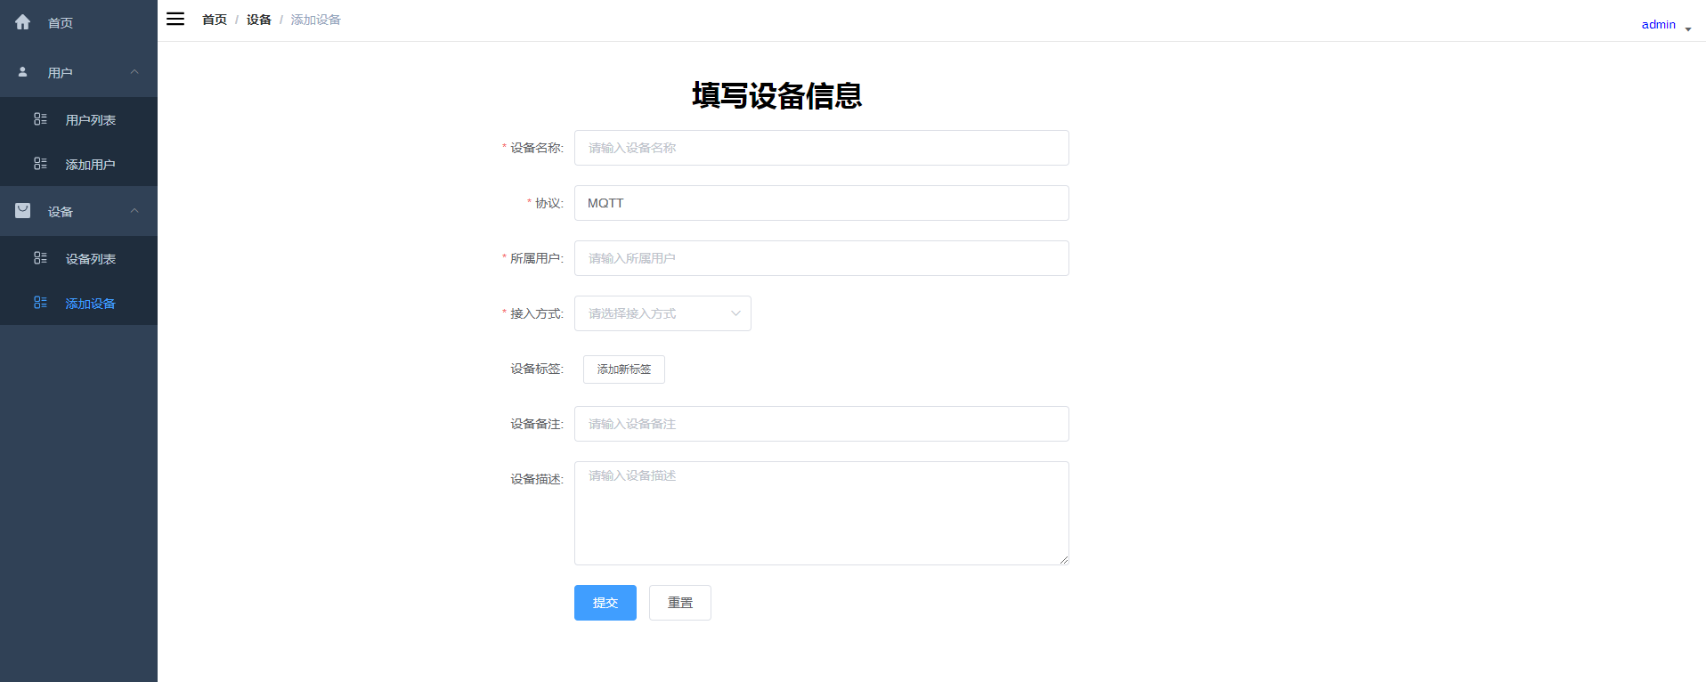Focus the 设备备注 input field
Screen dimensions: 1706x682
tap(822, 424)
